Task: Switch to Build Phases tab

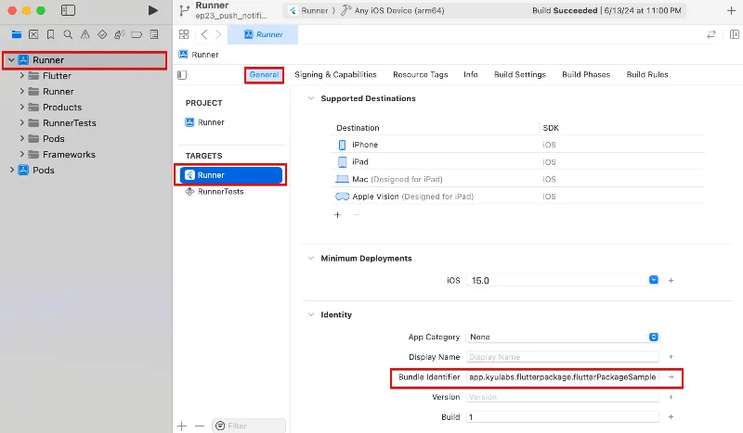Action: [x=586, y=75]
